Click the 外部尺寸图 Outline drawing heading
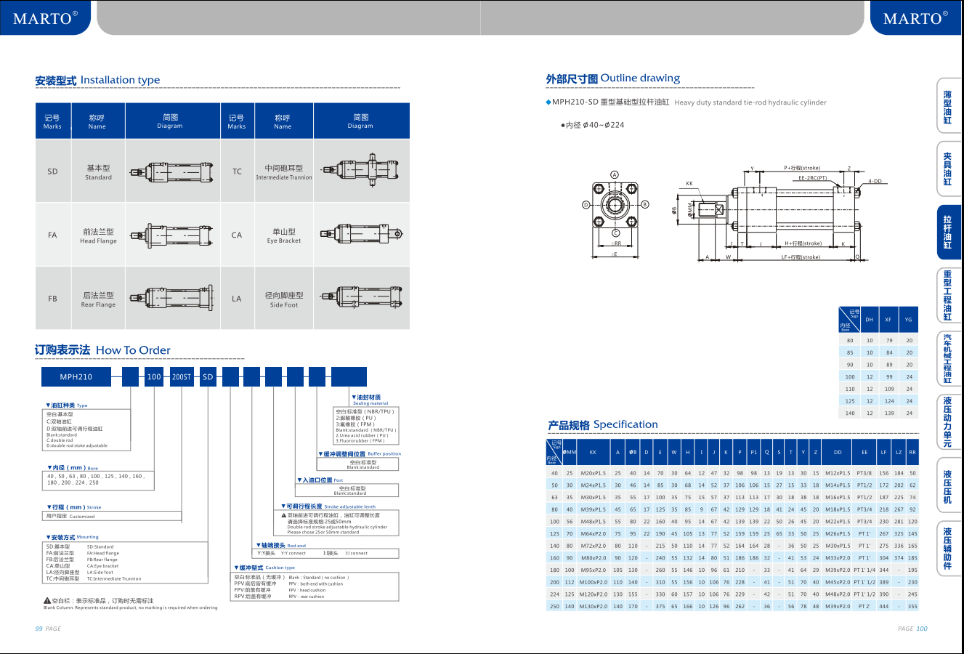964x654 pixels. tap(613, 78)
